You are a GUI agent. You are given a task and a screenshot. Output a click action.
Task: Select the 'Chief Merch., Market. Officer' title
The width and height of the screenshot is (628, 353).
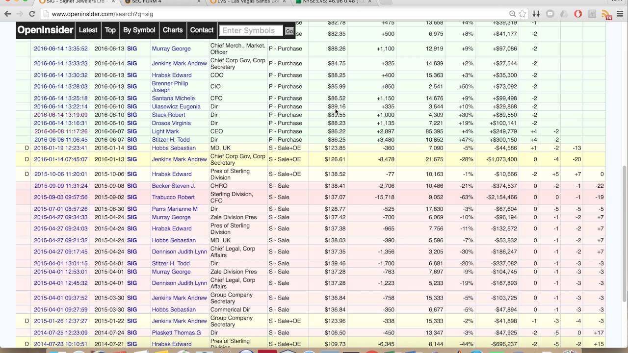tap(238, 49)
